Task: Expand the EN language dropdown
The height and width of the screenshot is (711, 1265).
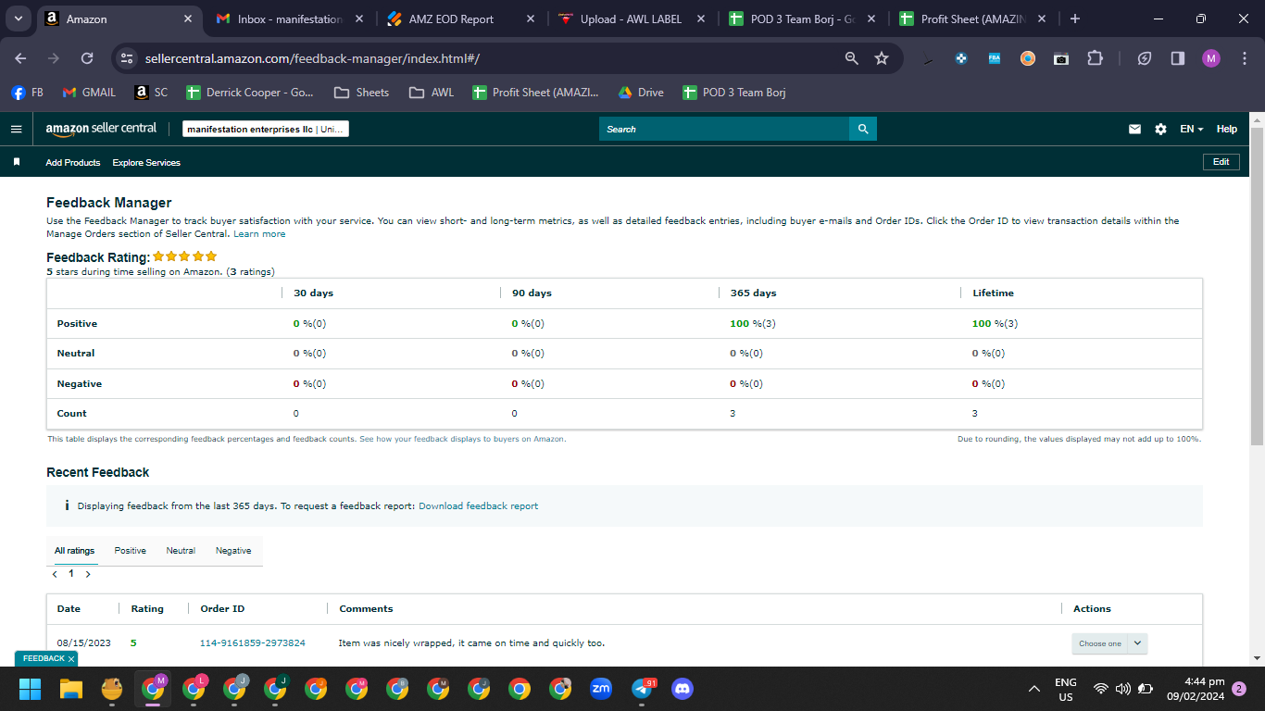Action: (1191, 130)
